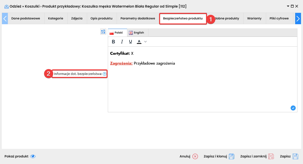
Task: Click inside the safety information editor
Action: click(203, 79)
